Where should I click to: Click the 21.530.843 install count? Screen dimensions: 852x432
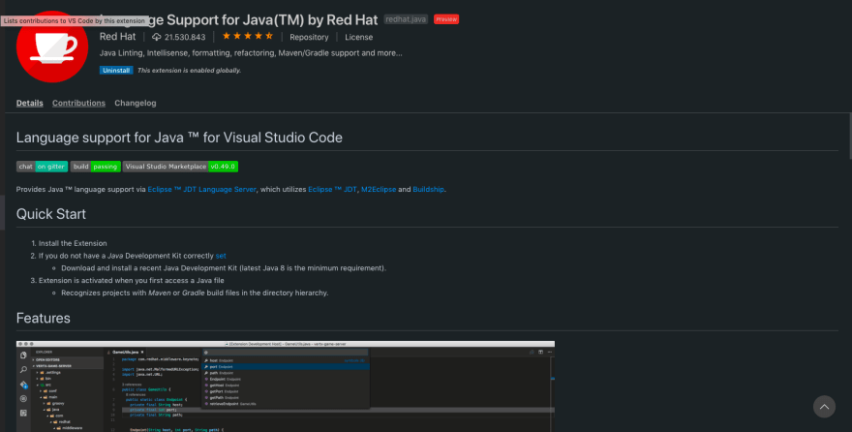185,37
